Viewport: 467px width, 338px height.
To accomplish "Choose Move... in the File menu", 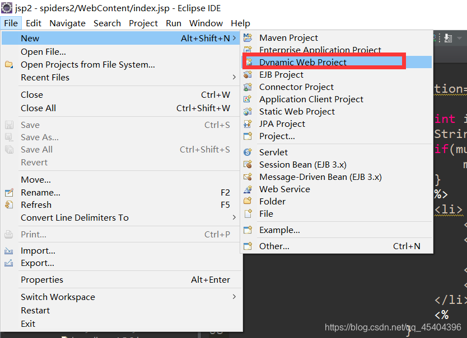I will 122,179.
